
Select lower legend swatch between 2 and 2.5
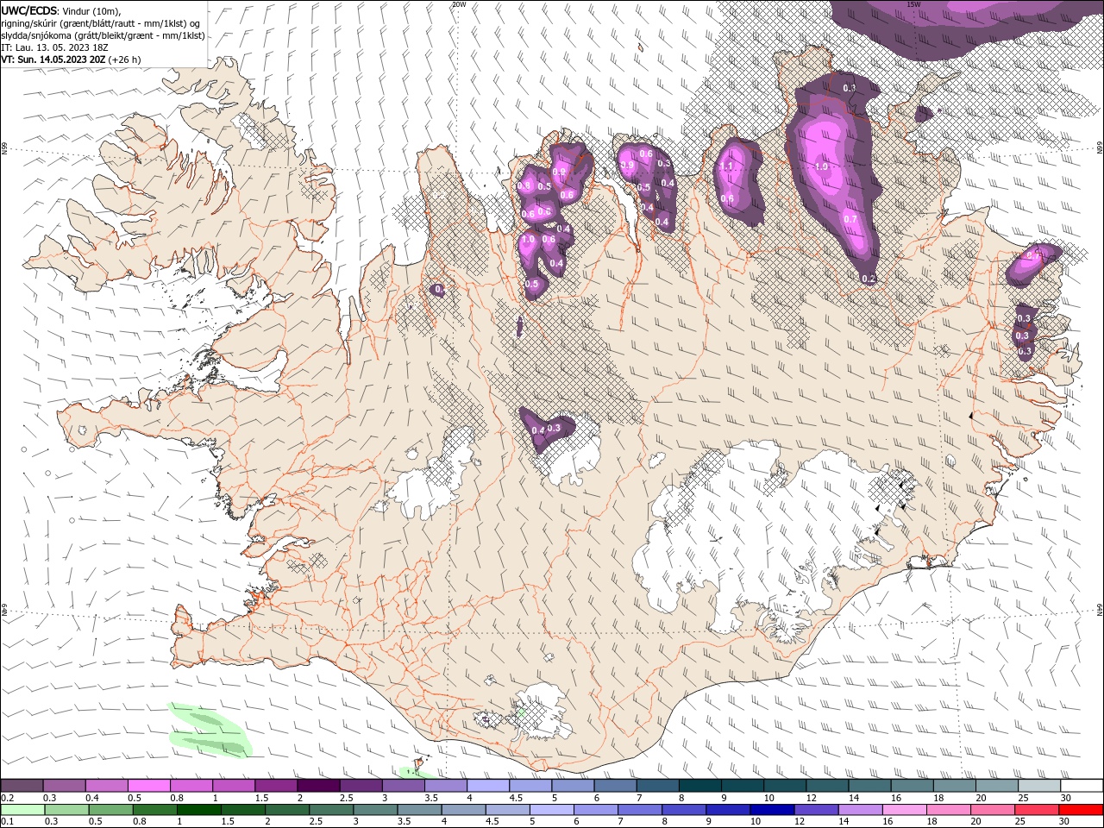coord(286,810)
